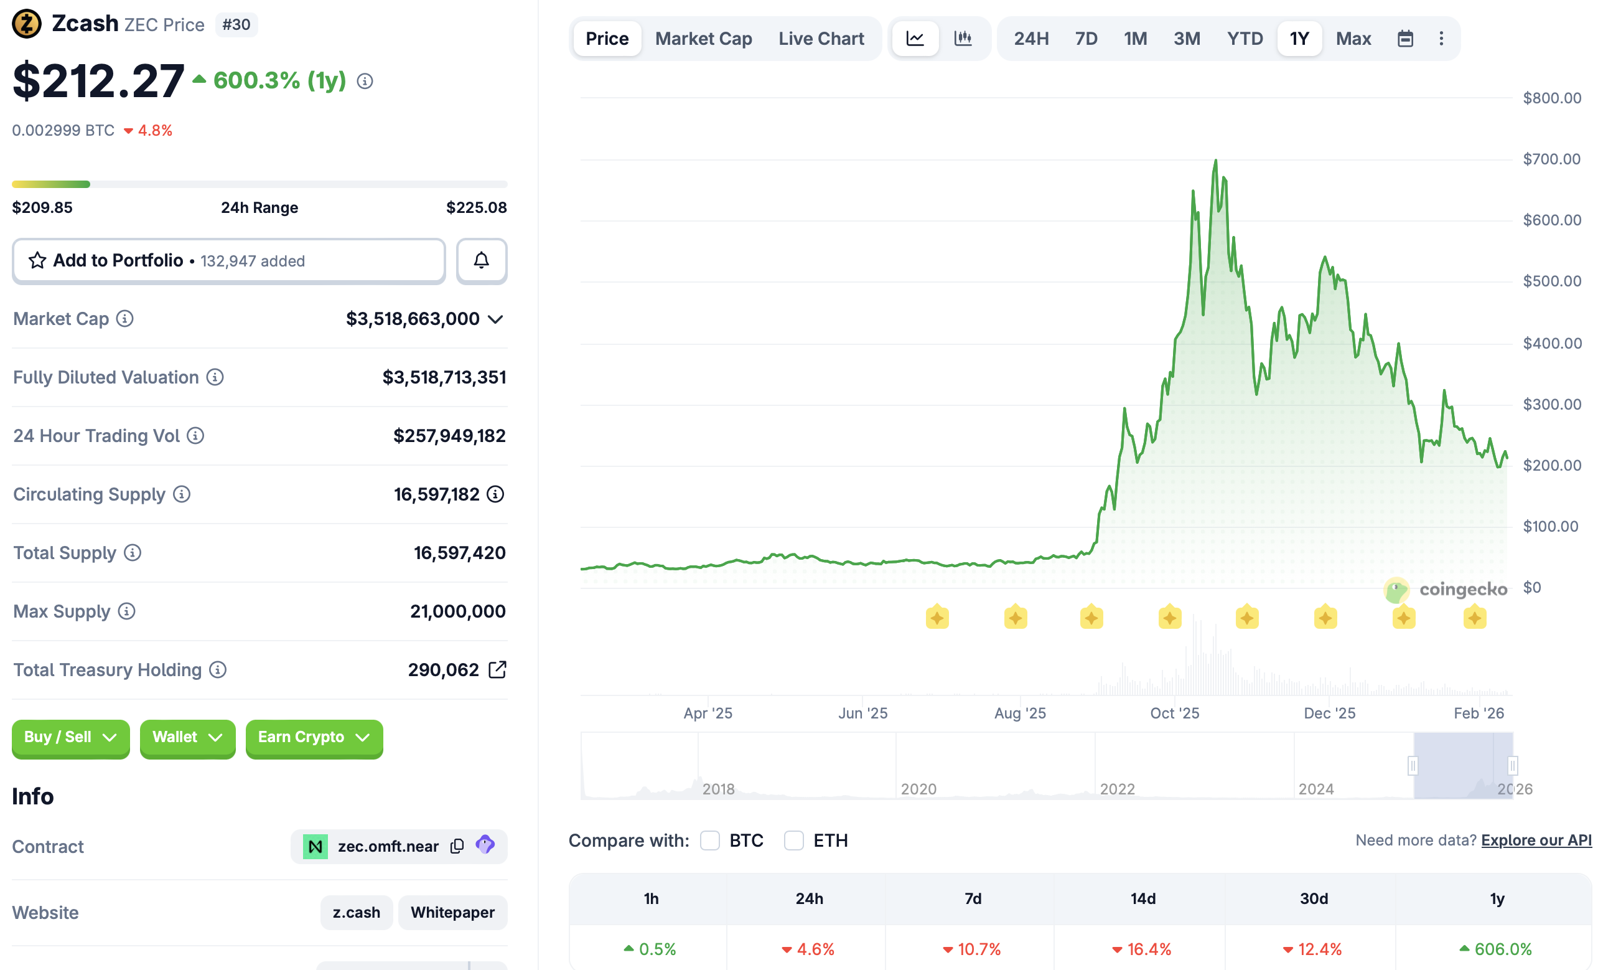The height and width of the screenshot is (970, 1598).
Task: Open the calendar date range picker
Action: (1405, 38)
